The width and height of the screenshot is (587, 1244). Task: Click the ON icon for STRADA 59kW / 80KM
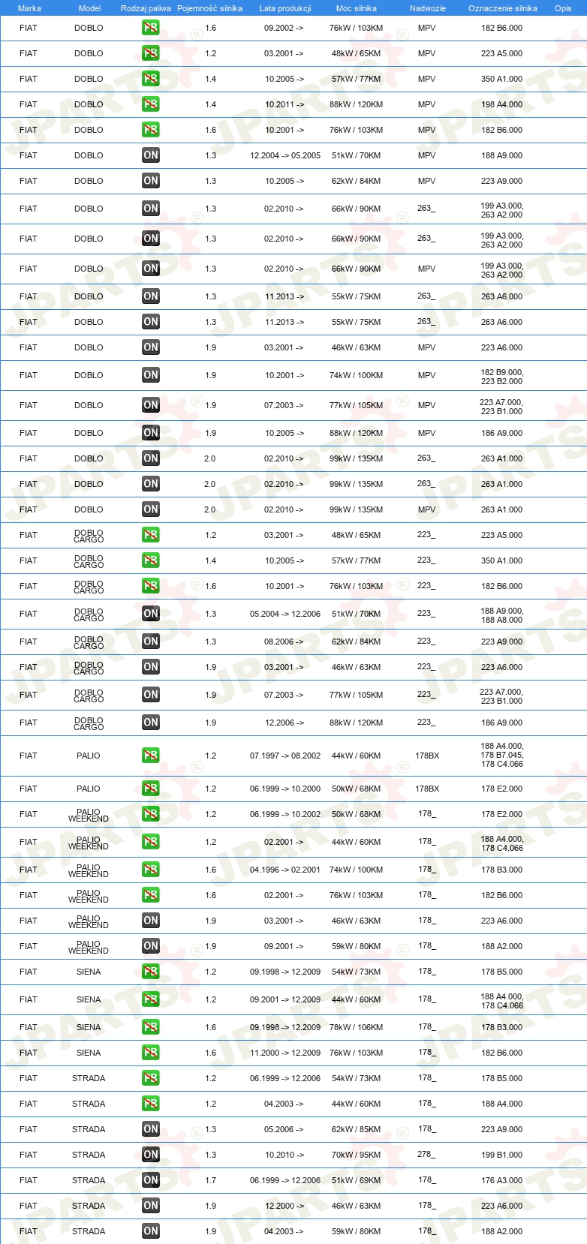pyautogui.click(x=151, y=1231)
